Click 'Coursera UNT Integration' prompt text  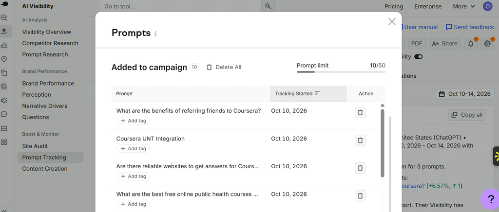click(x=151, y=139)
